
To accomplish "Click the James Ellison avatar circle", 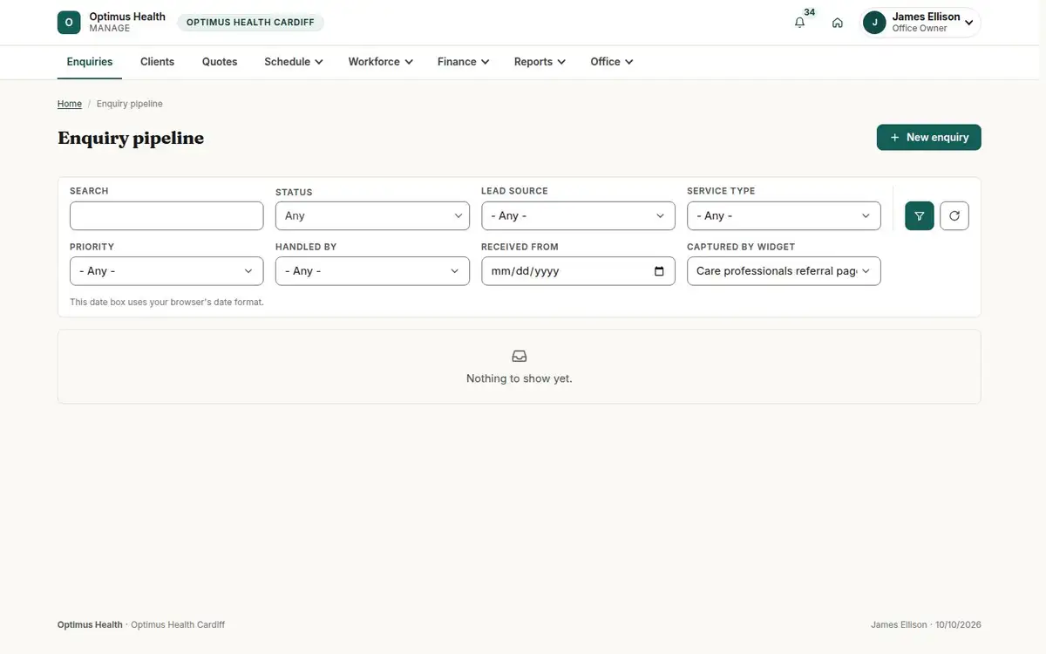I will tap(875, 23).
